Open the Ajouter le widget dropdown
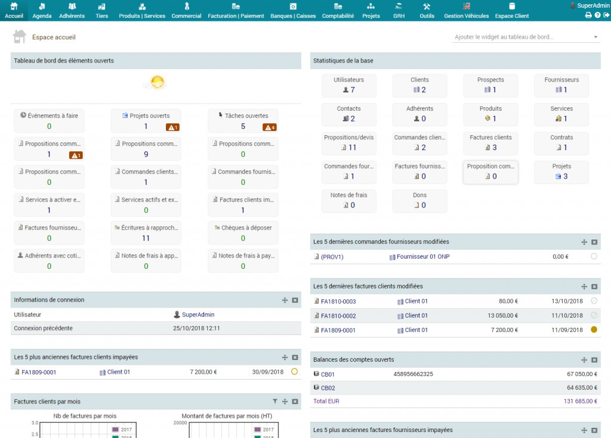 click(526, 37)
